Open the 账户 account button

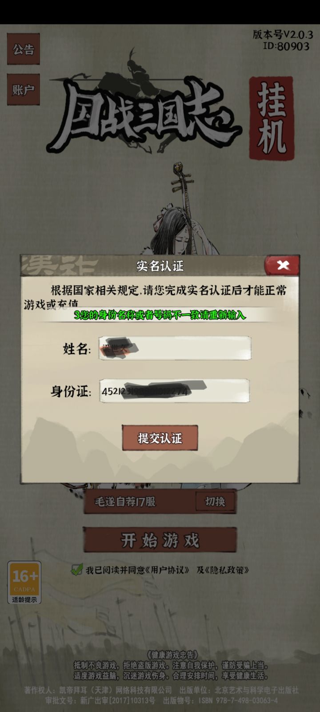(x=23, y=89)
